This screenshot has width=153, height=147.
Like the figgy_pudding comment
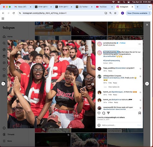click(140, 69)
